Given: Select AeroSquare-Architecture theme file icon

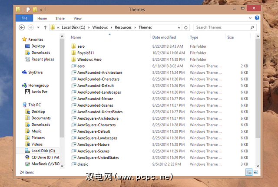Looking at the screenshot, I should point(73,118).
